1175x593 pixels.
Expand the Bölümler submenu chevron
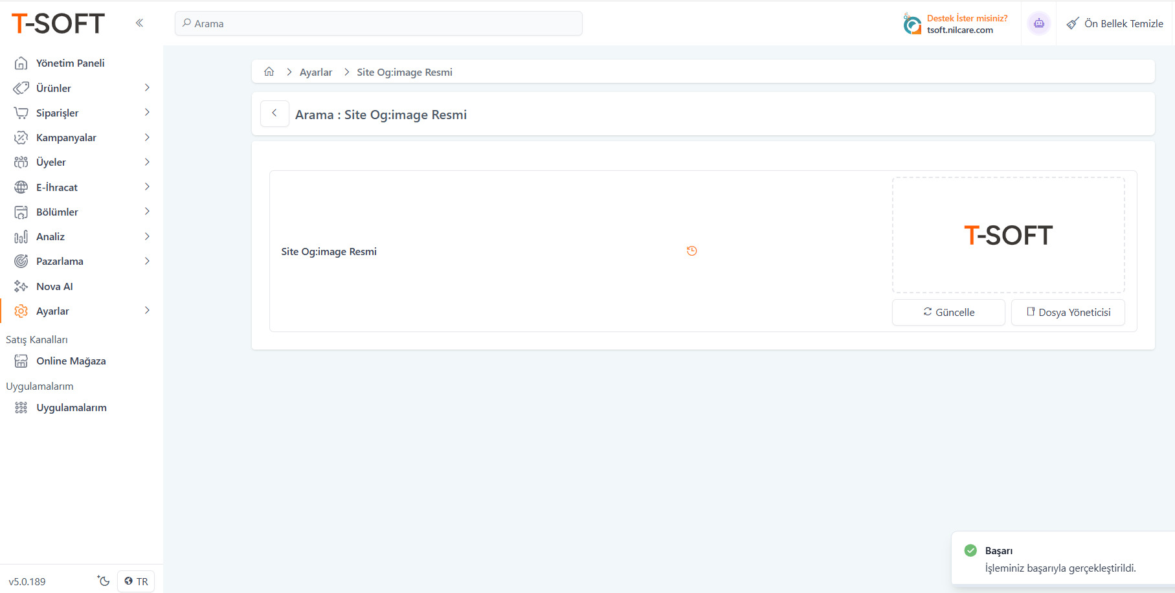pos(147,212)
